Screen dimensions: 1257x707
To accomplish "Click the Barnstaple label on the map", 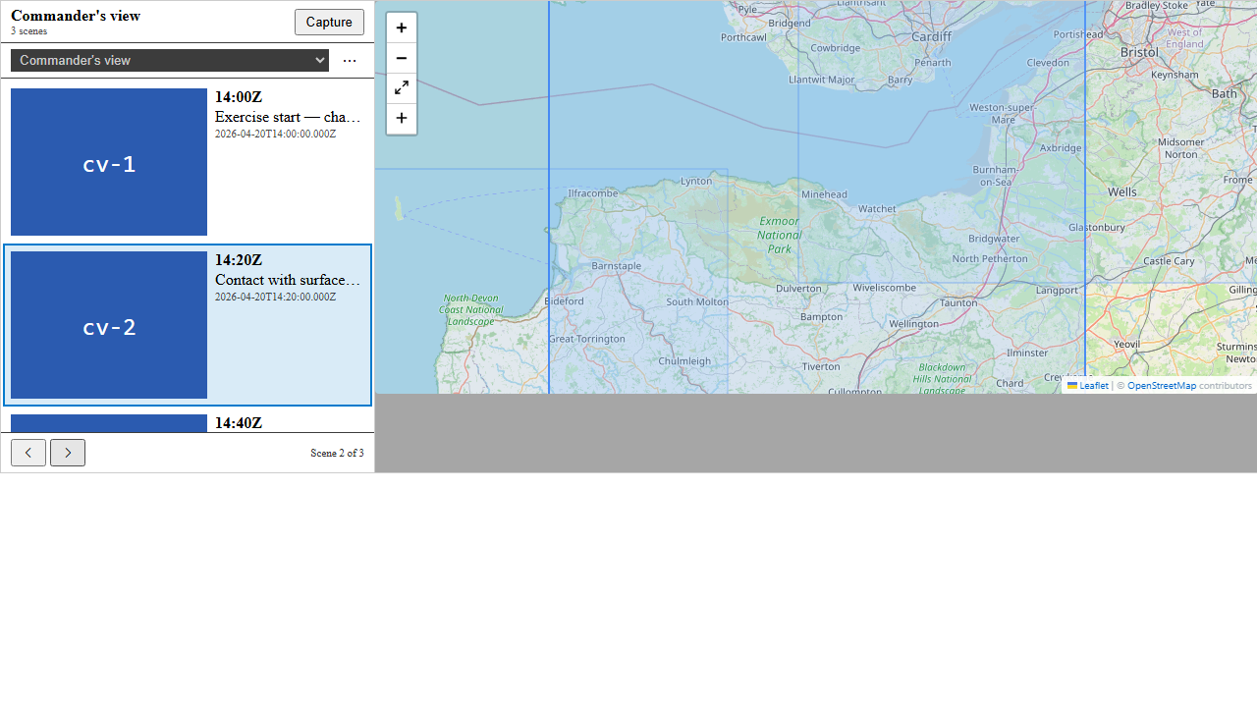I will (617, 266).
